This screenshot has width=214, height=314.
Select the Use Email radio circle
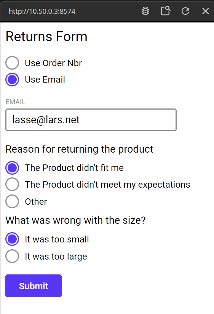(12, 80)
